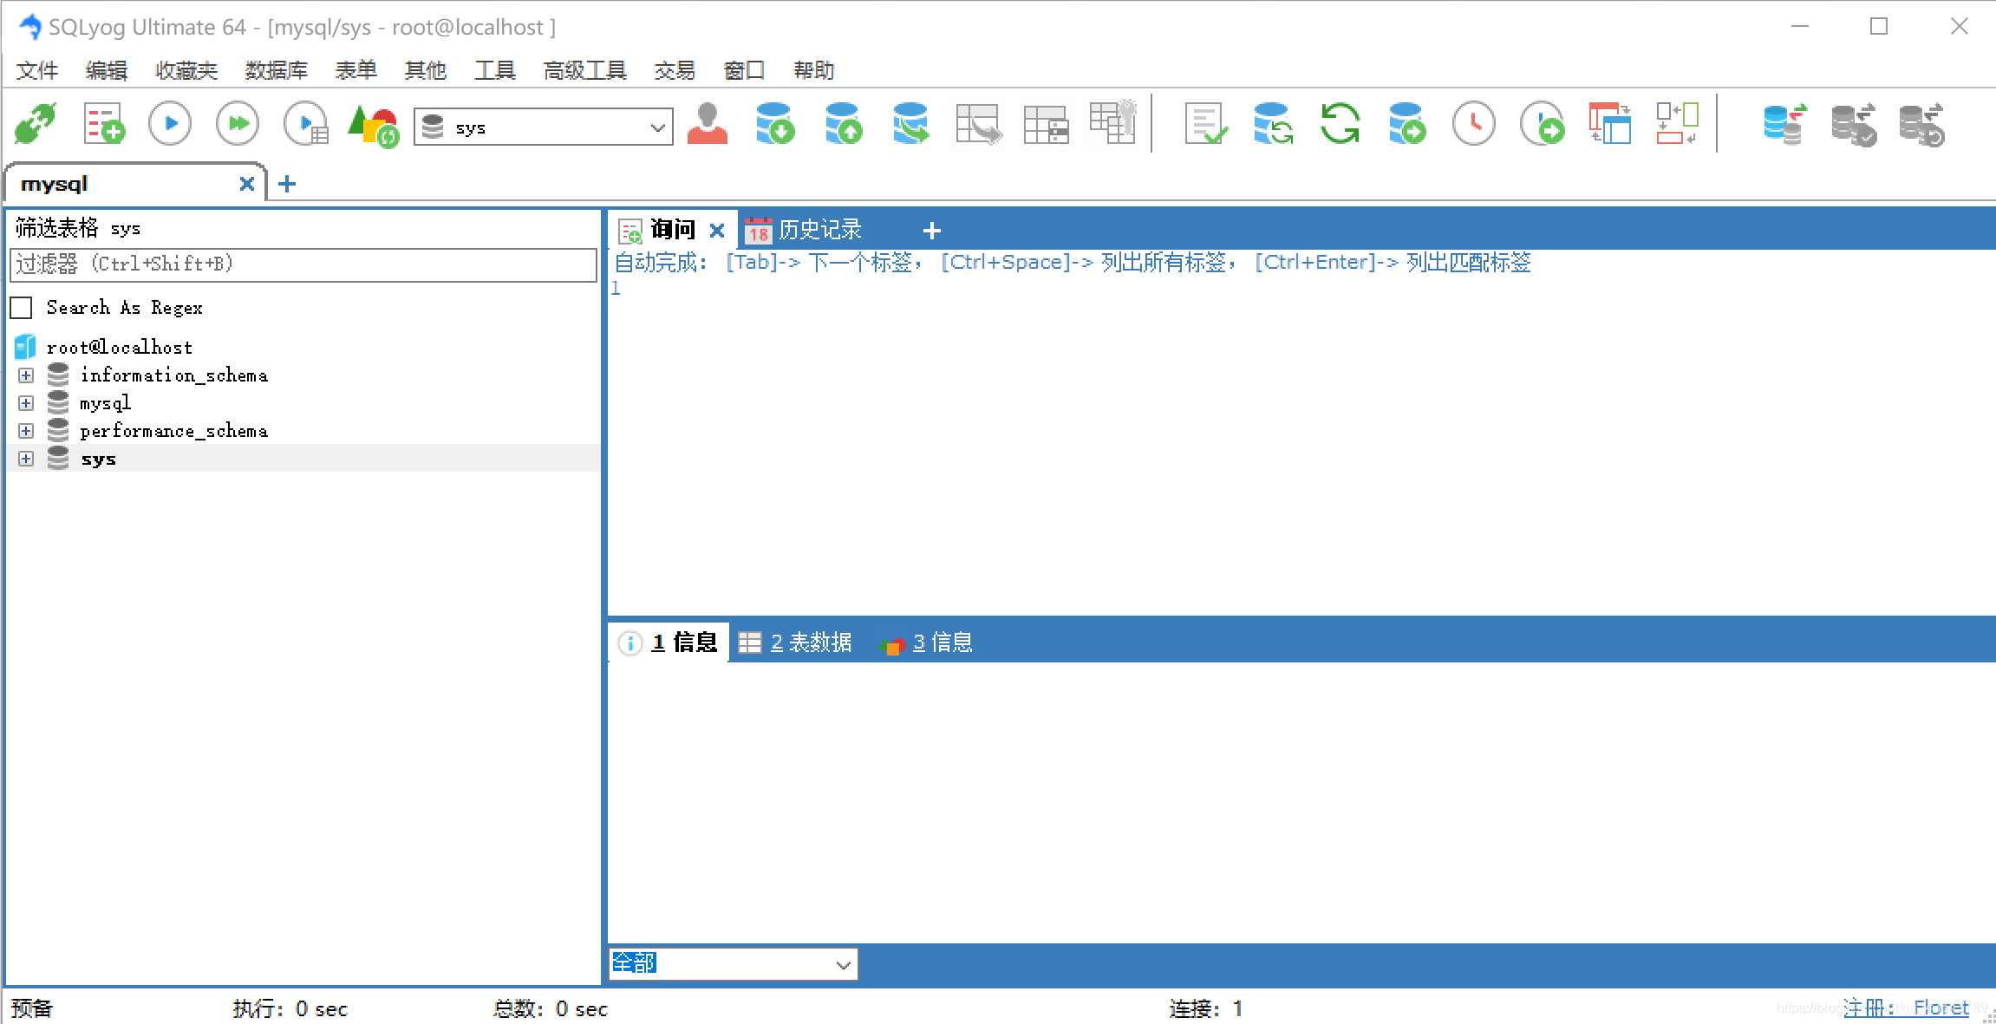Open the 收藏夹 menu
Screen dimensions: 1996x1024
(x=186, y=70)
